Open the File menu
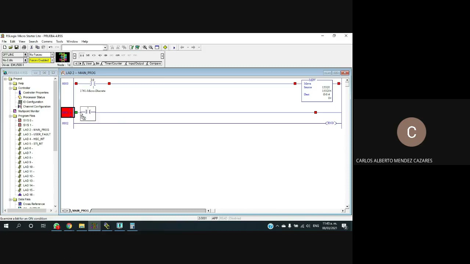Screen dimensions: 470x264 4,41
